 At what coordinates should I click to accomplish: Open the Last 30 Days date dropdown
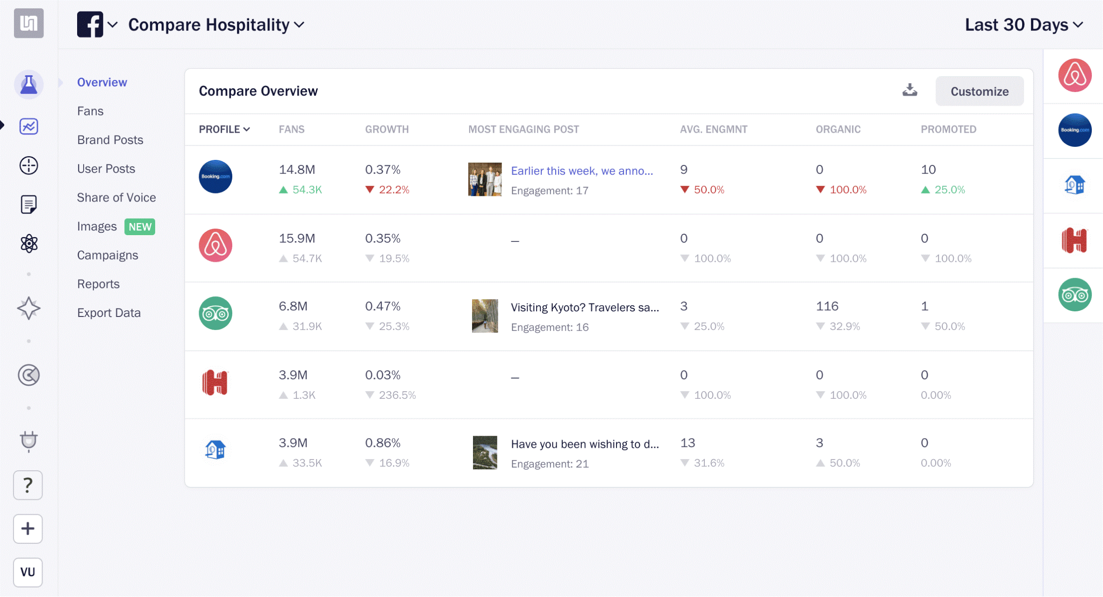pyautogui.click(x=1024, y=25)
